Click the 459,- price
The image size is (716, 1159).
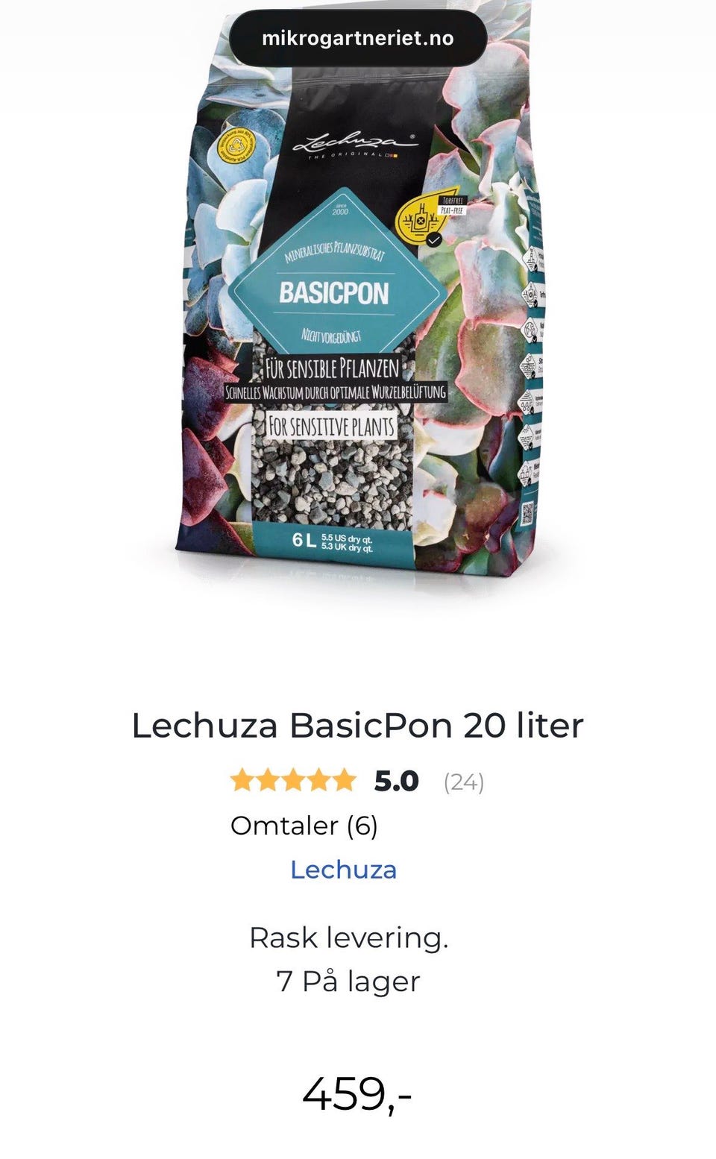pyautogui.click(x=357, y=1094)
